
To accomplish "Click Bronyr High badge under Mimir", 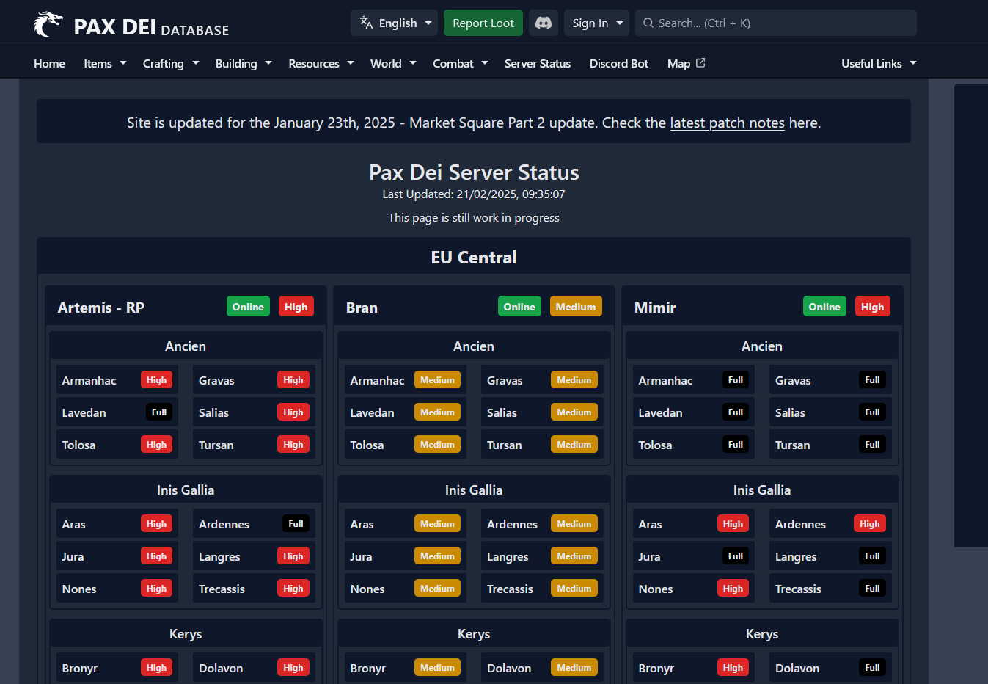I will [x=733, y=668].
